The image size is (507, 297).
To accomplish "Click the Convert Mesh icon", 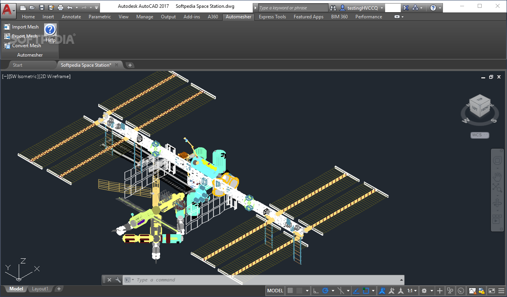I will (7, 46).
